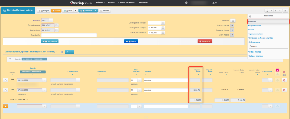
Task: Toggle the Apertura hecha checkbox
Action: (232, 25)
